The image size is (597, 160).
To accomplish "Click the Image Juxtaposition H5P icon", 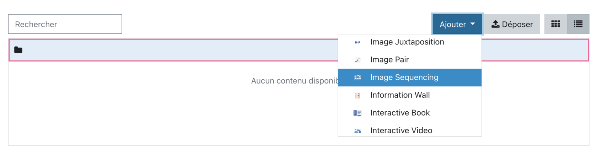I will pyautogui.click(x=357, y=42).
